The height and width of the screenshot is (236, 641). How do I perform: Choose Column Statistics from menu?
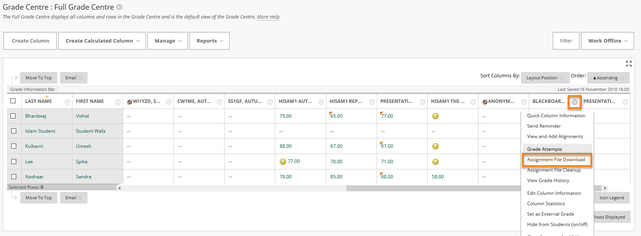tap(546, 204)
